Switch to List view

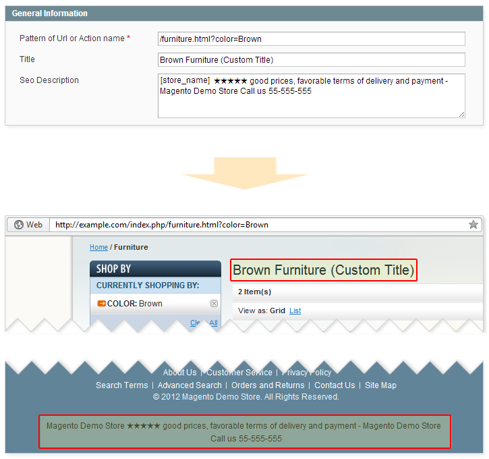click(x=295, y=310)
